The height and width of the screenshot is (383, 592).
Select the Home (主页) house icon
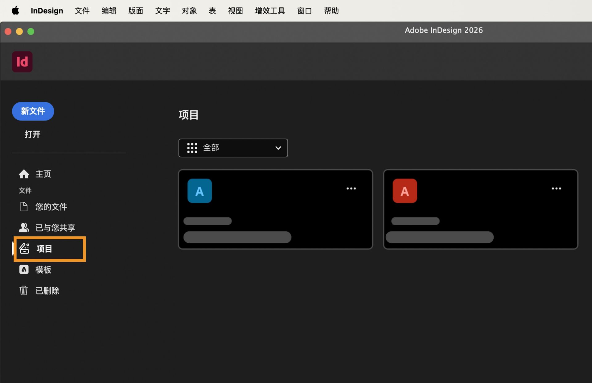[24, 174]
